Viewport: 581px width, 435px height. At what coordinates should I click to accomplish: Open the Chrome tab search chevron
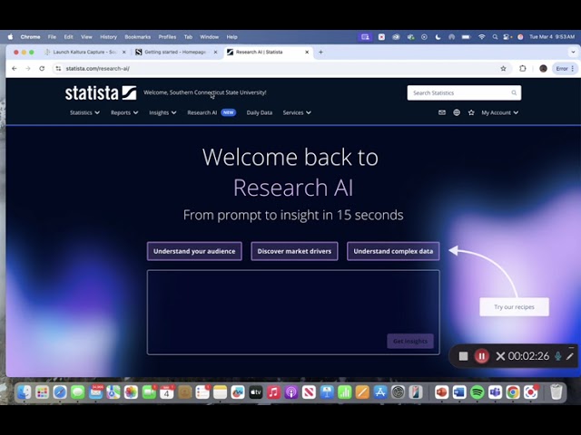pyautogui.click(x=573, y=53)
